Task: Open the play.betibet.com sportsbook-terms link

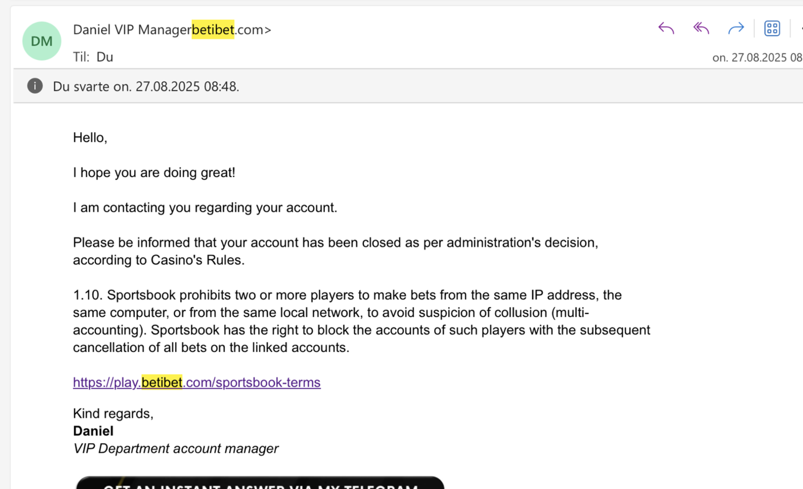Action: [196, 383]
